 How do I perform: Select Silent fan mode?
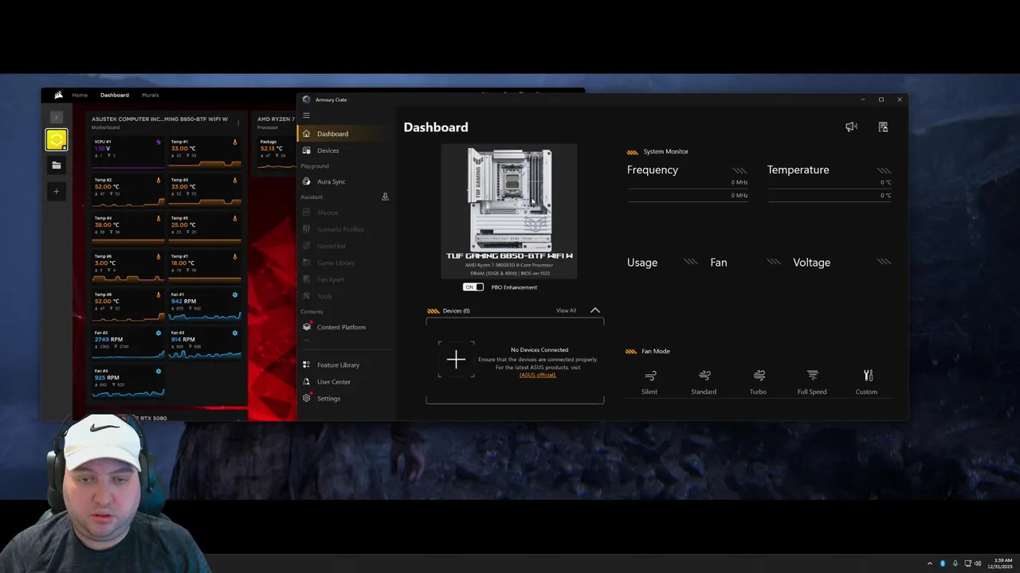[649, 382]
